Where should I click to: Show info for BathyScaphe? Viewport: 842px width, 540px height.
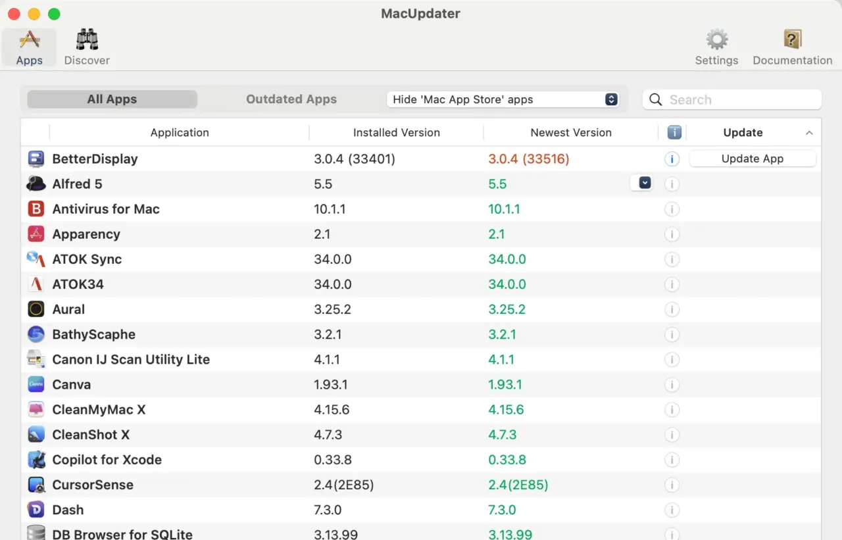672,334
